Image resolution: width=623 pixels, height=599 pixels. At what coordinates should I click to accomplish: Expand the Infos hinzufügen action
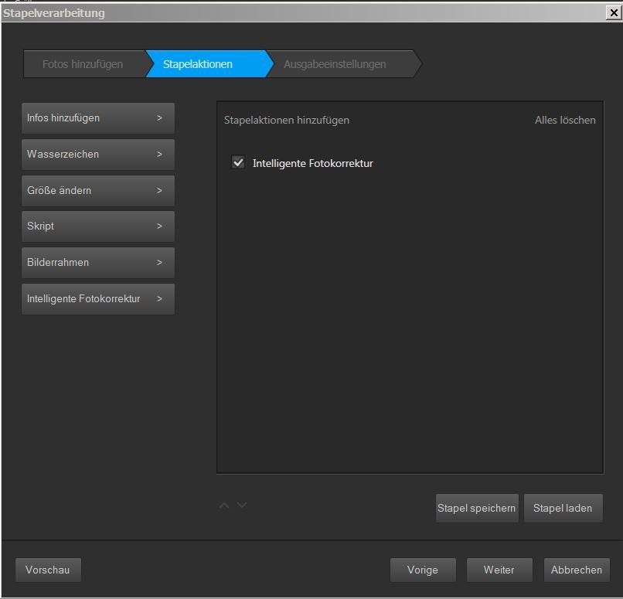point(98,118)
